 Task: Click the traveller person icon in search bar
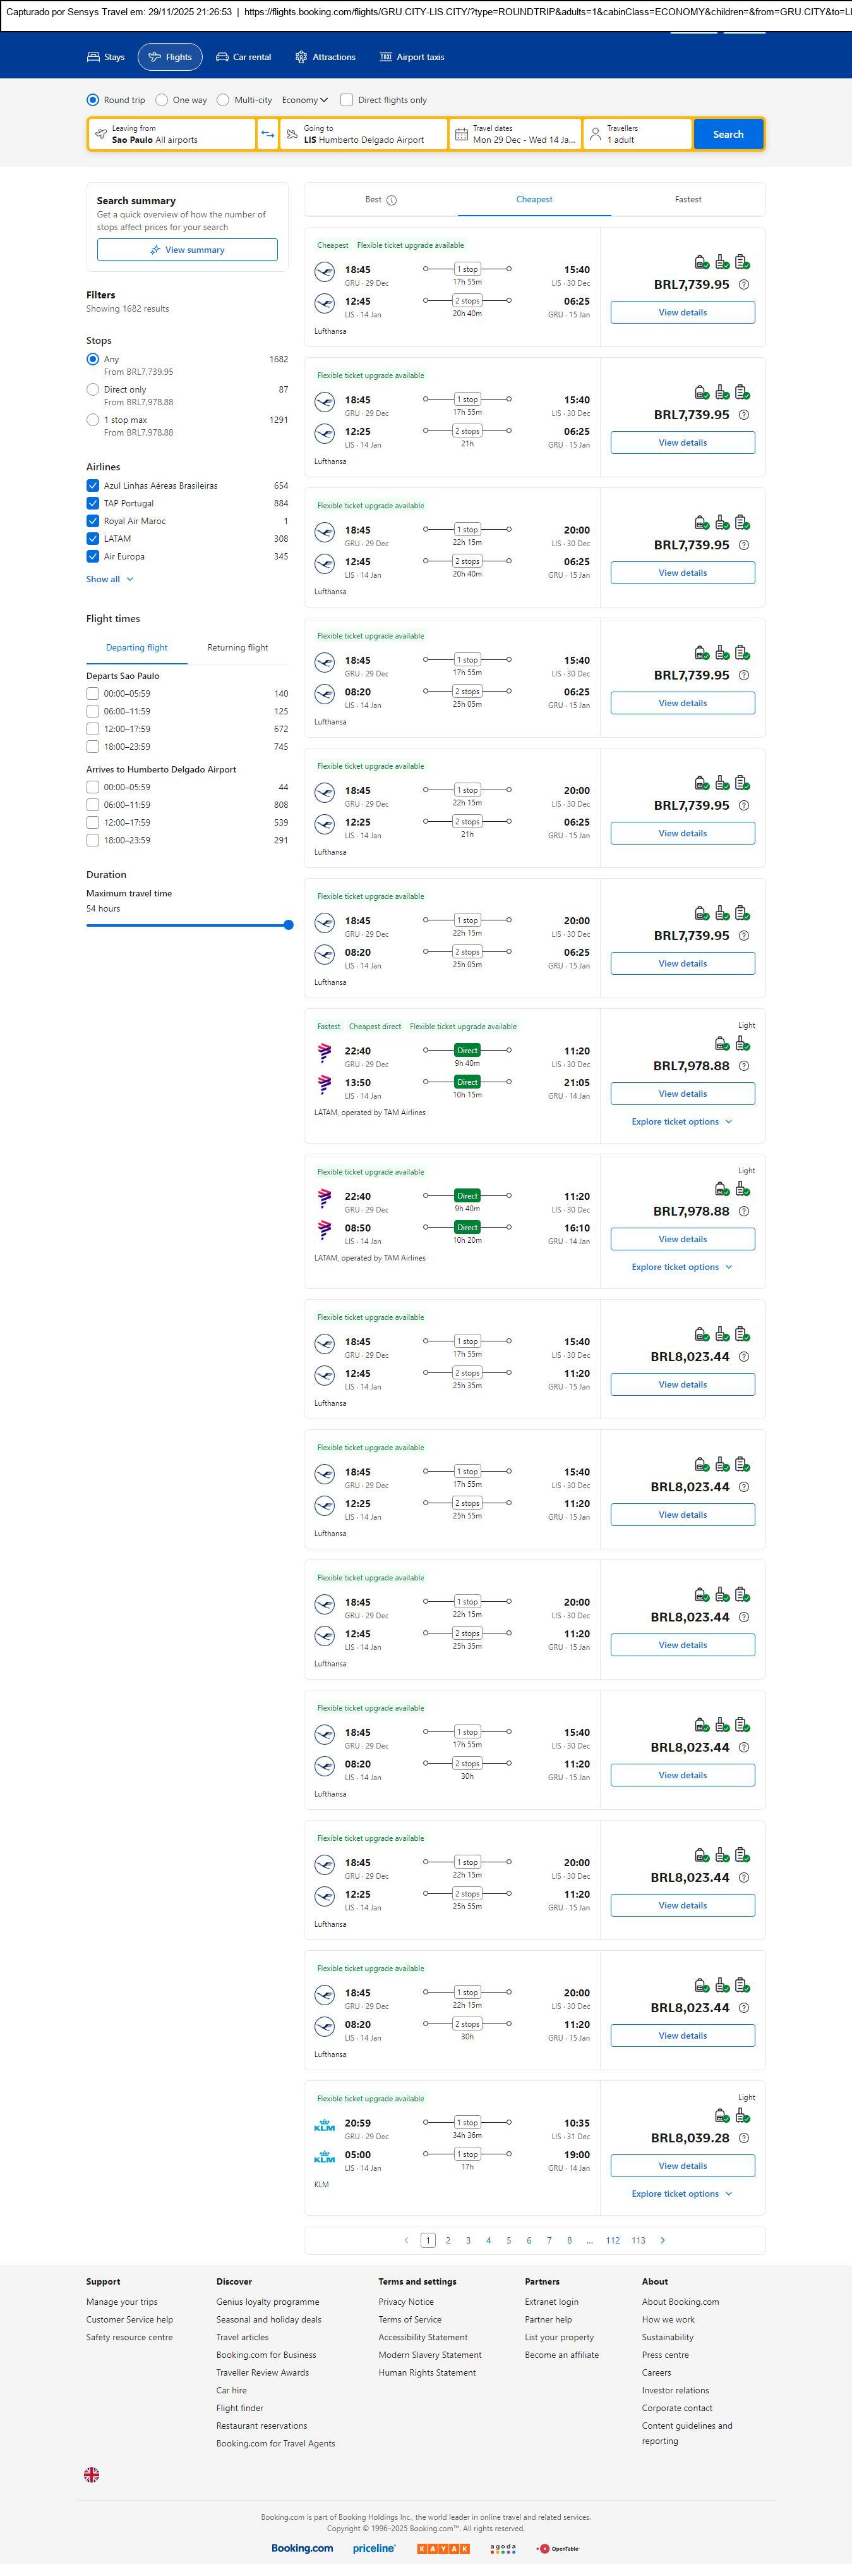click(x=596, y=135)
